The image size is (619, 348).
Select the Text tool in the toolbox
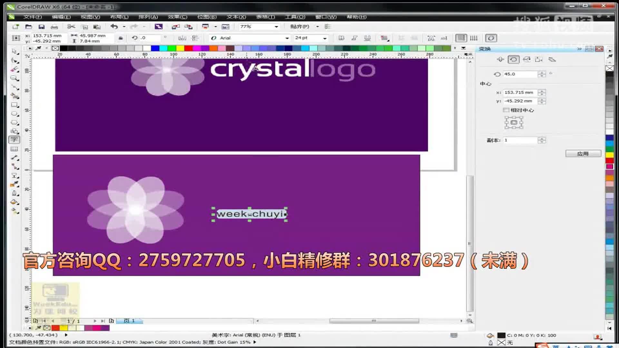pyautogui.click(x=14, y=140)
